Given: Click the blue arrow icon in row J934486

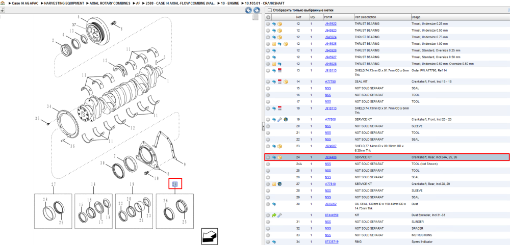Looking at the screenshot, I should pos(274,157).
